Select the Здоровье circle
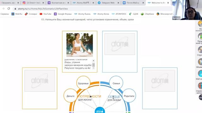 [83, 83]
